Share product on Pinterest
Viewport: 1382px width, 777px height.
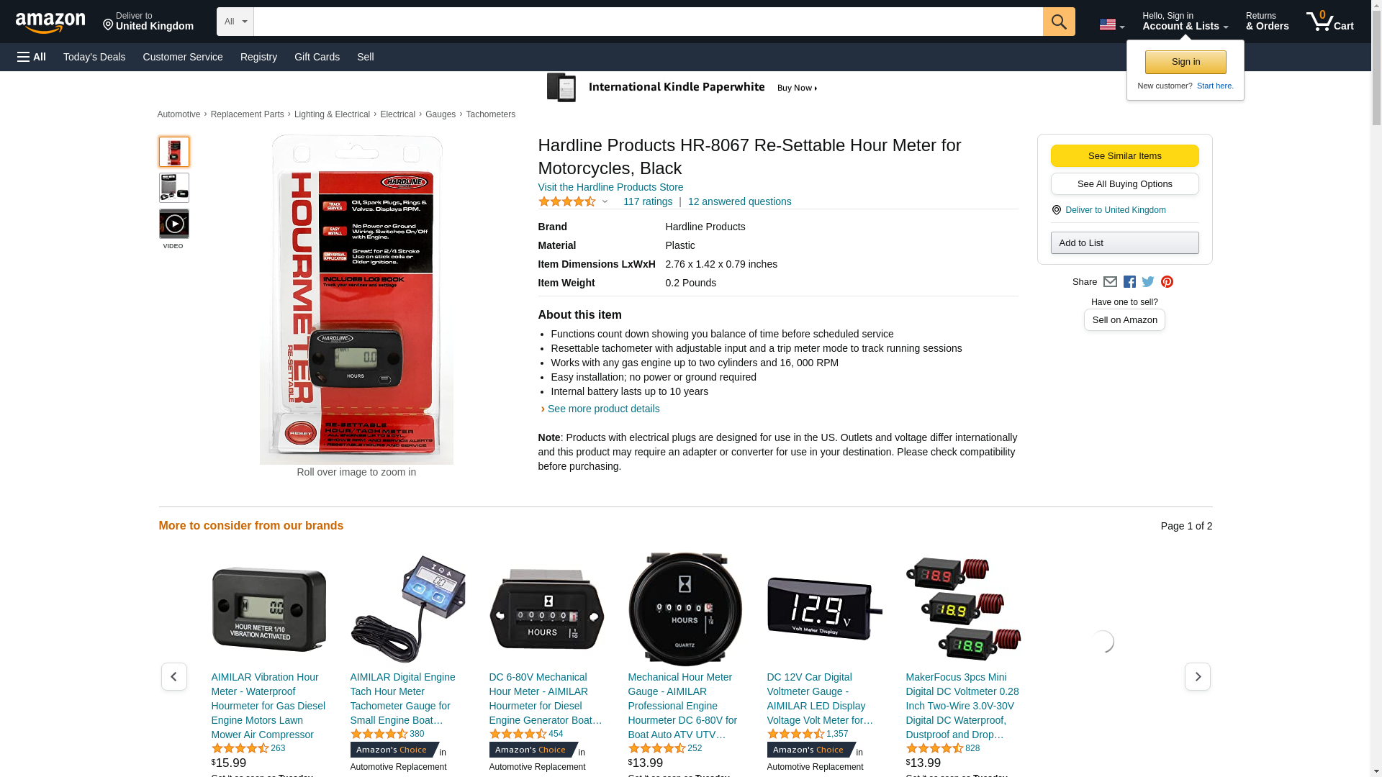(x=1167, y=282)
